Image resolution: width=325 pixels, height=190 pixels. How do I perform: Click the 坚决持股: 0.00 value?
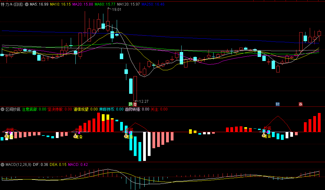[x=60, y=109]
